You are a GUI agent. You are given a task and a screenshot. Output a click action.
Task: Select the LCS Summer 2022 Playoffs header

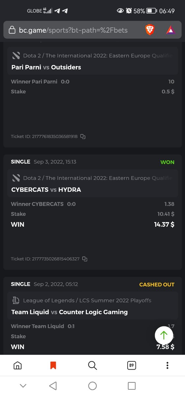(87, 300)
